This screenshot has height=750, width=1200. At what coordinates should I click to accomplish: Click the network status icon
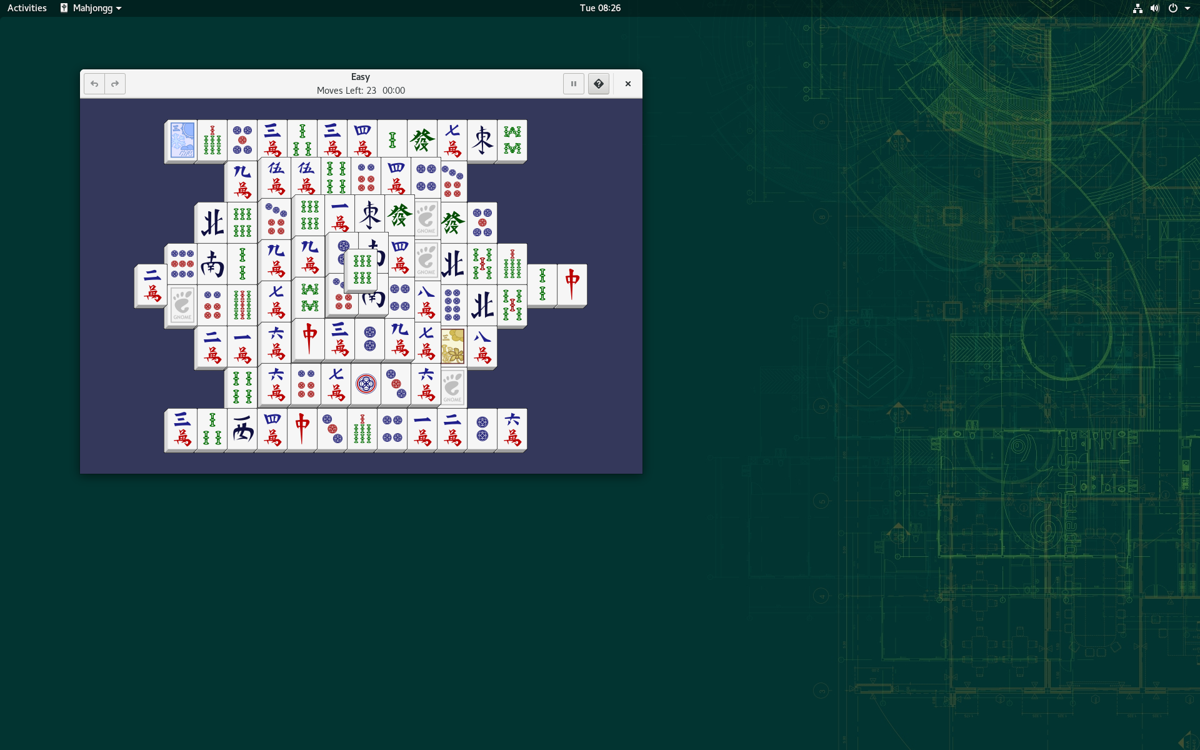point(1137,8)
